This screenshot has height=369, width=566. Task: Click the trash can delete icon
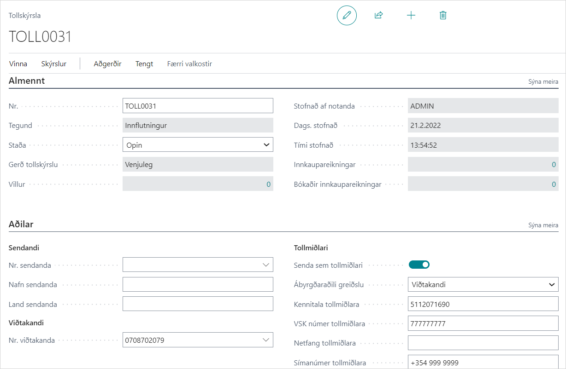[x=442, y=15]
